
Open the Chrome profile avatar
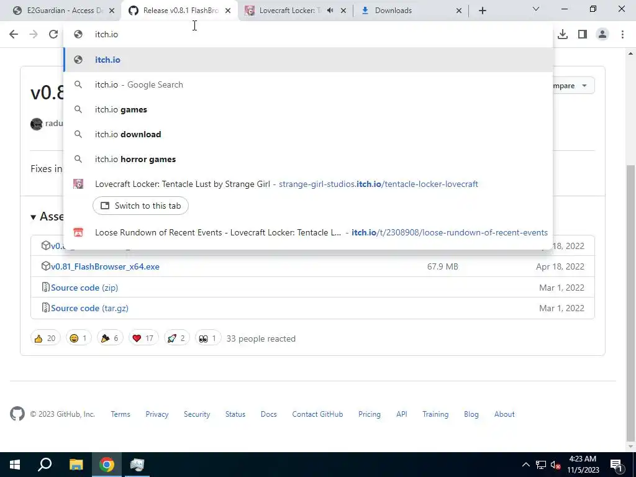602,35
